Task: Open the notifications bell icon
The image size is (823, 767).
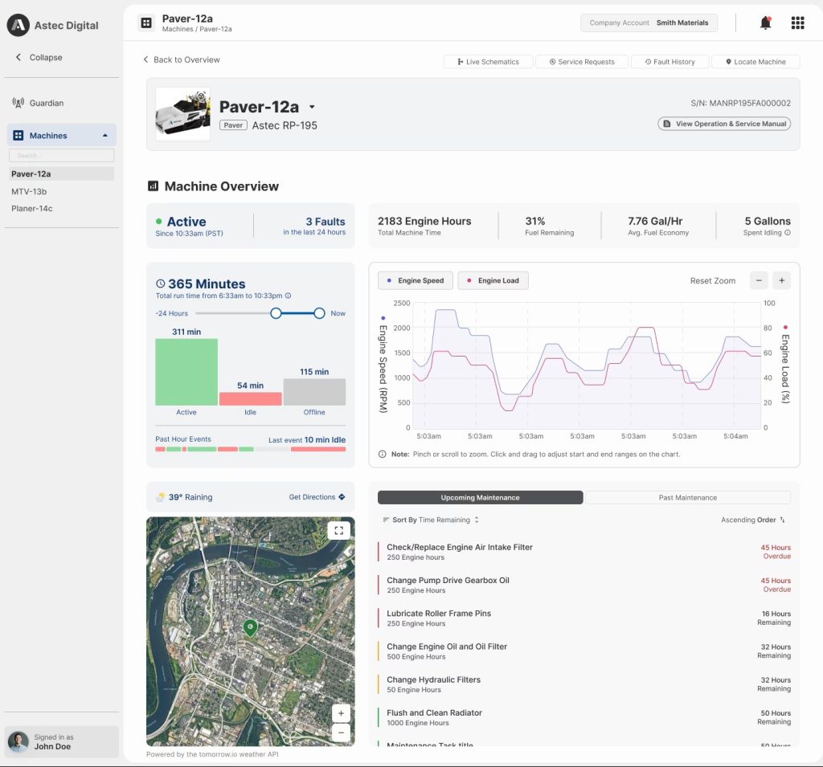Action: click(765, 22)
